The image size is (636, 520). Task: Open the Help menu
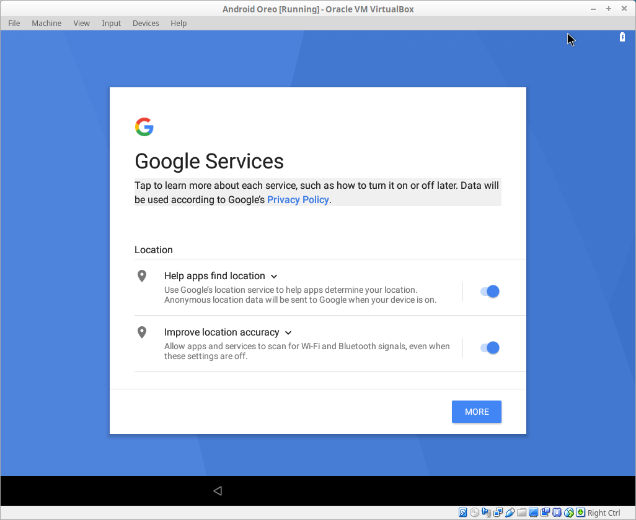pos(179,23)
